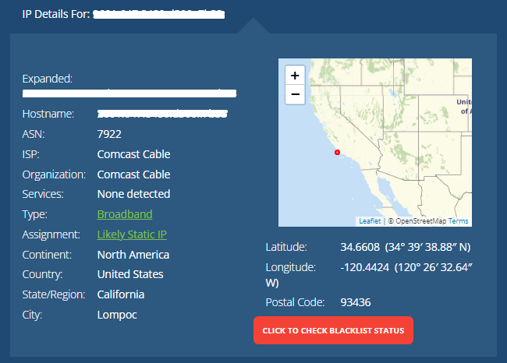
Task: Click the redacted IP in header
Action: click(159, 14)
